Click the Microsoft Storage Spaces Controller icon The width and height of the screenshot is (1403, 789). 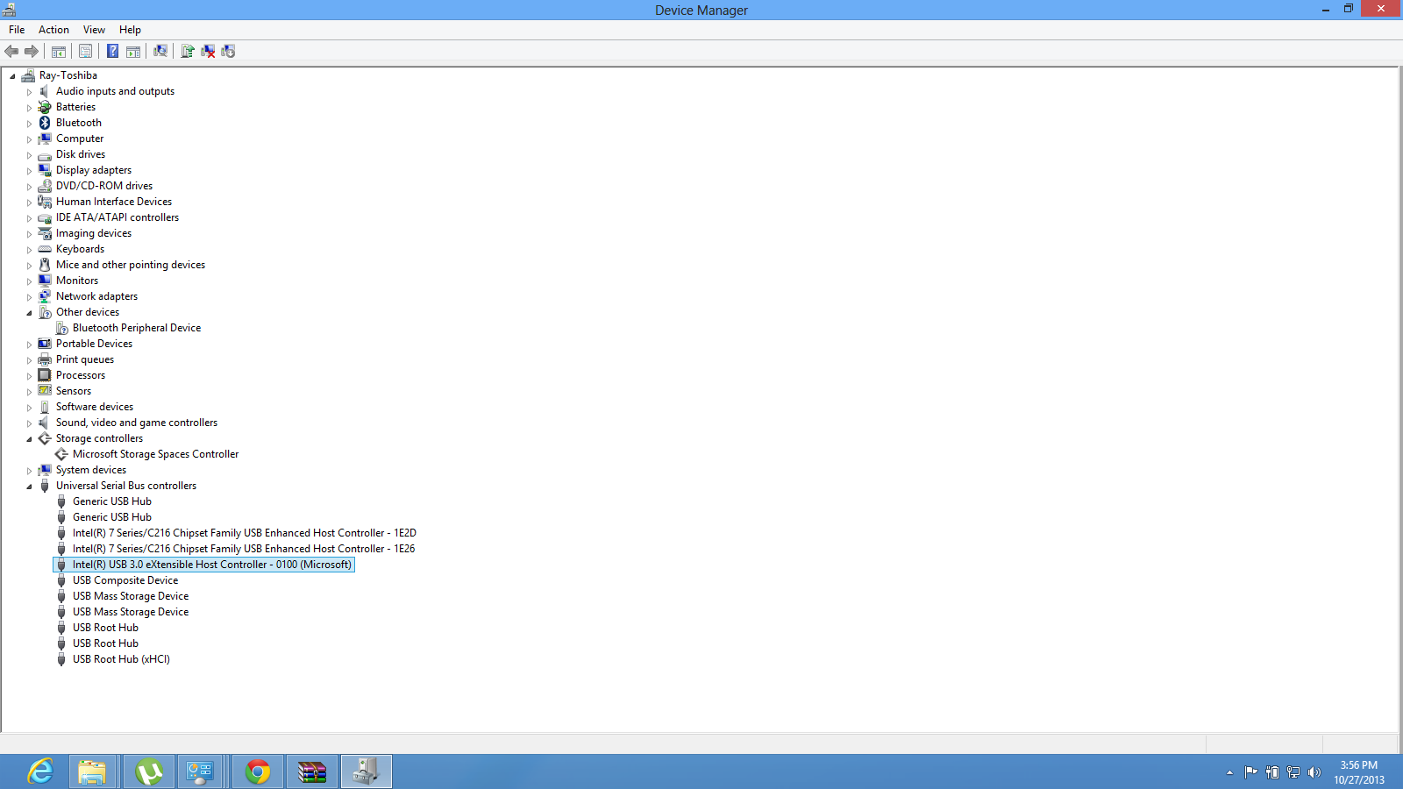tap(61, 454)
